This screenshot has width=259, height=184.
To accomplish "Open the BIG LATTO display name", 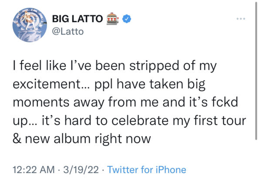I will [77, 19].
